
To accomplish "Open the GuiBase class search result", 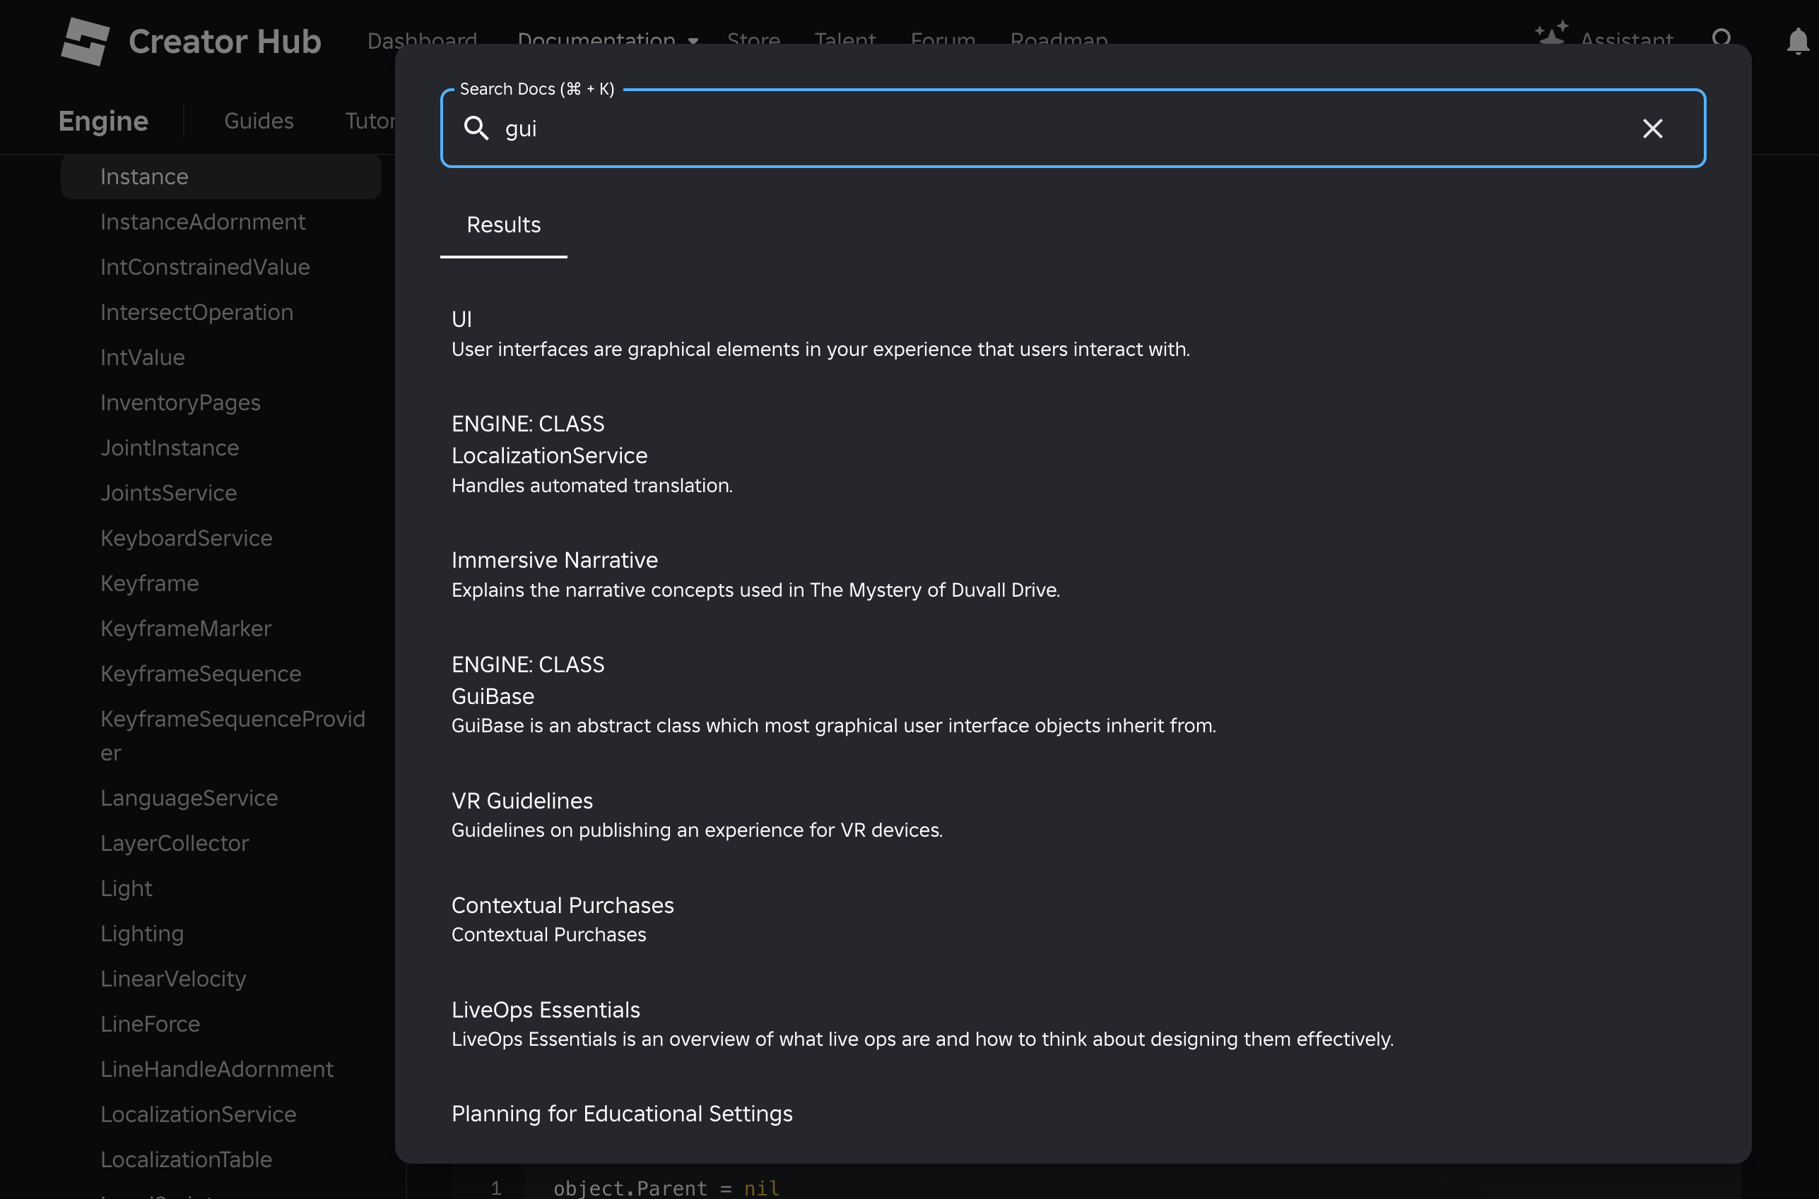I will [833, 695].
